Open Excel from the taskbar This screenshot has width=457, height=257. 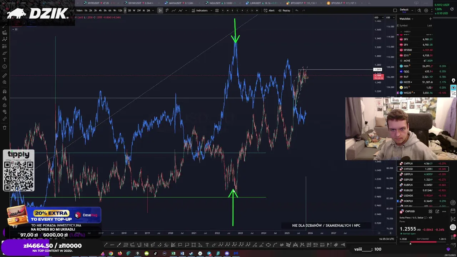(173, 253)
